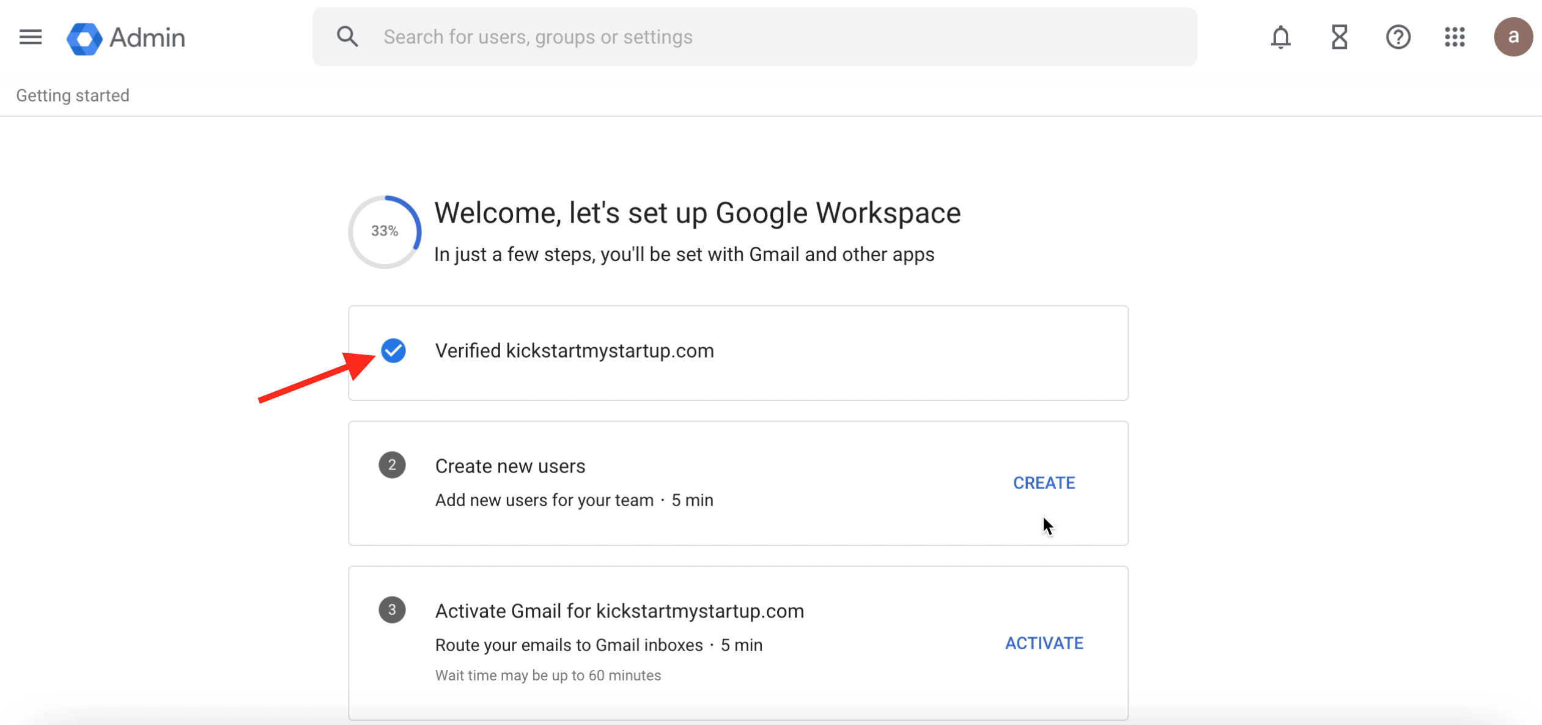This screenshot has width=1542, height=725.
Task: Click the In just a few steps subtitle
Action: (x=684, y=254)
